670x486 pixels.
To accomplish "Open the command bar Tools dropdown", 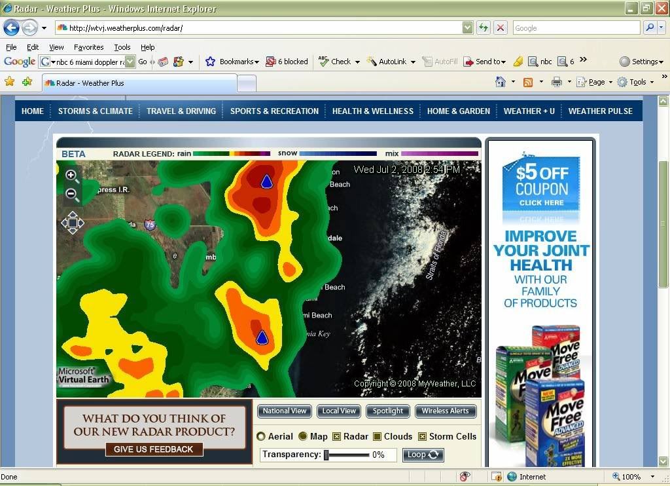I will (x=652, y=82).
